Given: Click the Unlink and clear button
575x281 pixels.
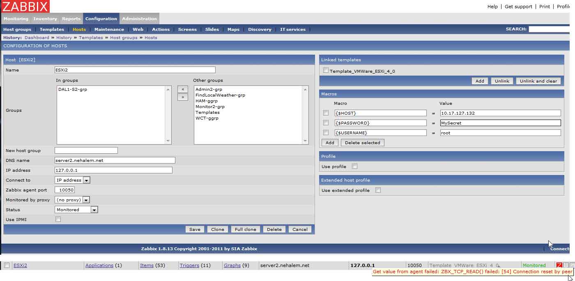Looking at the screenshot, I should tap(538, 81).
